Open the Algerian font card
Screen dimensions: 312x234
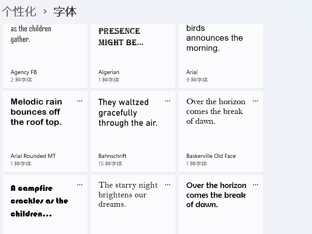click(x=133, y=56)
